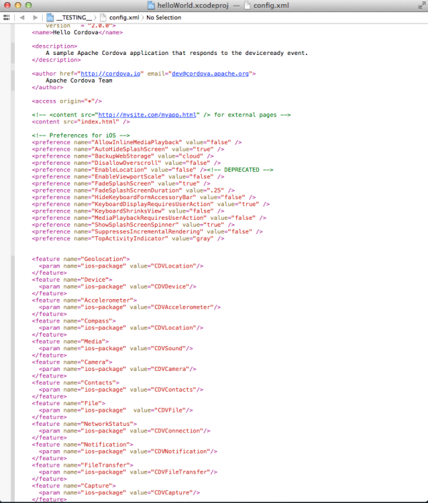
Task: Click the config.xml file icon in jump bar
Action: [103, 17]
